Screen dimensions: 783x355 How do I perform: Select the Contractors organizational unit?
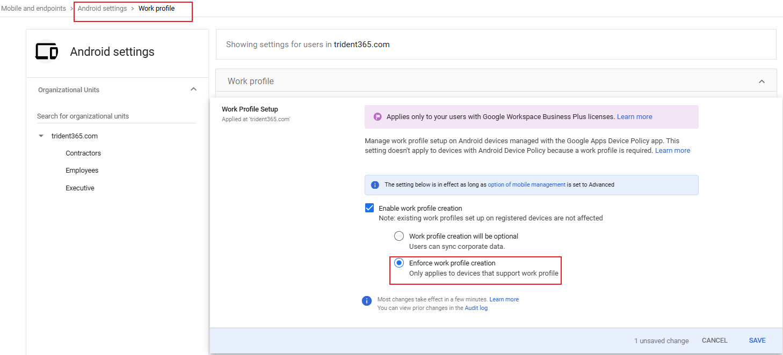tap(83, 153)
